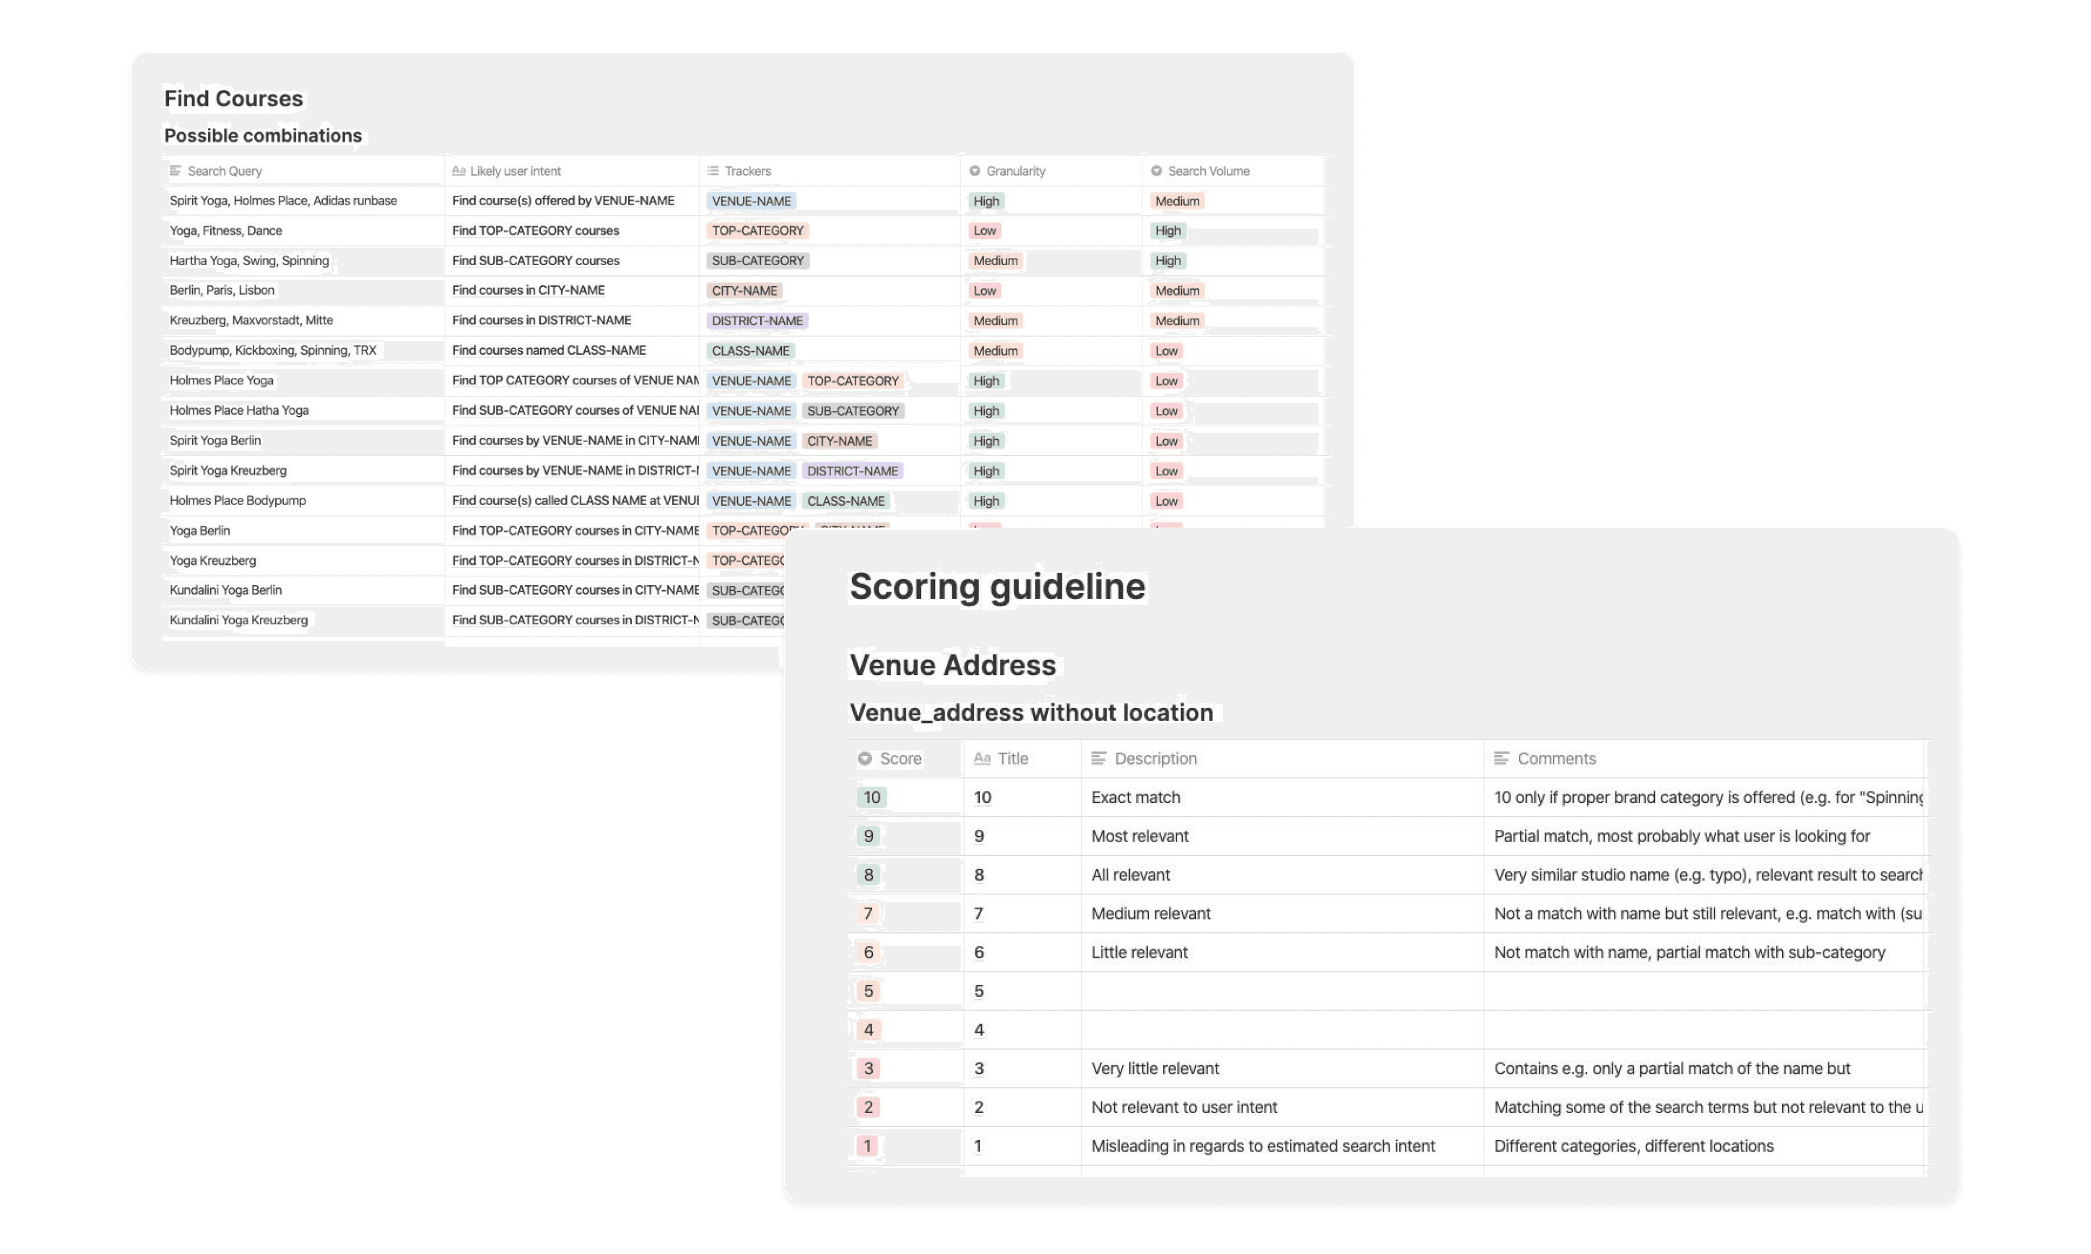Click Low search volume tag in Holmes Place Hatha Yoga row
2091x1254 pixels.
click(1166, 411)
